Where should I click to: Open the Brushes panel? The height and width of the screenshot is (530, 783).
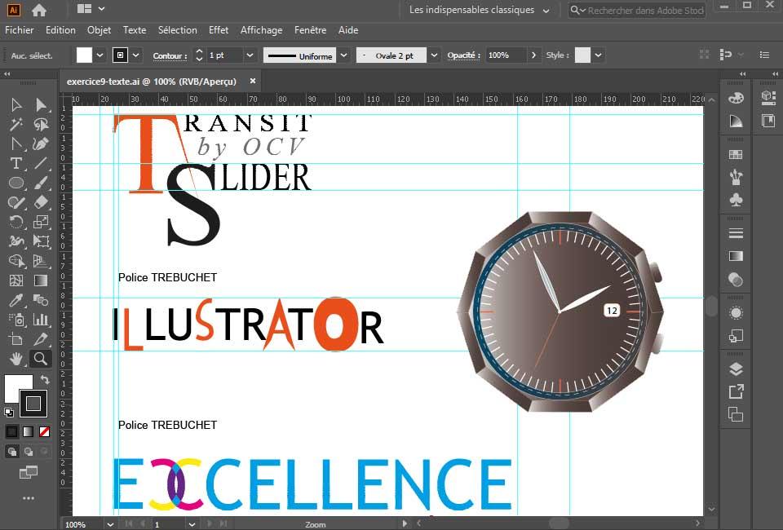point(736,177)
